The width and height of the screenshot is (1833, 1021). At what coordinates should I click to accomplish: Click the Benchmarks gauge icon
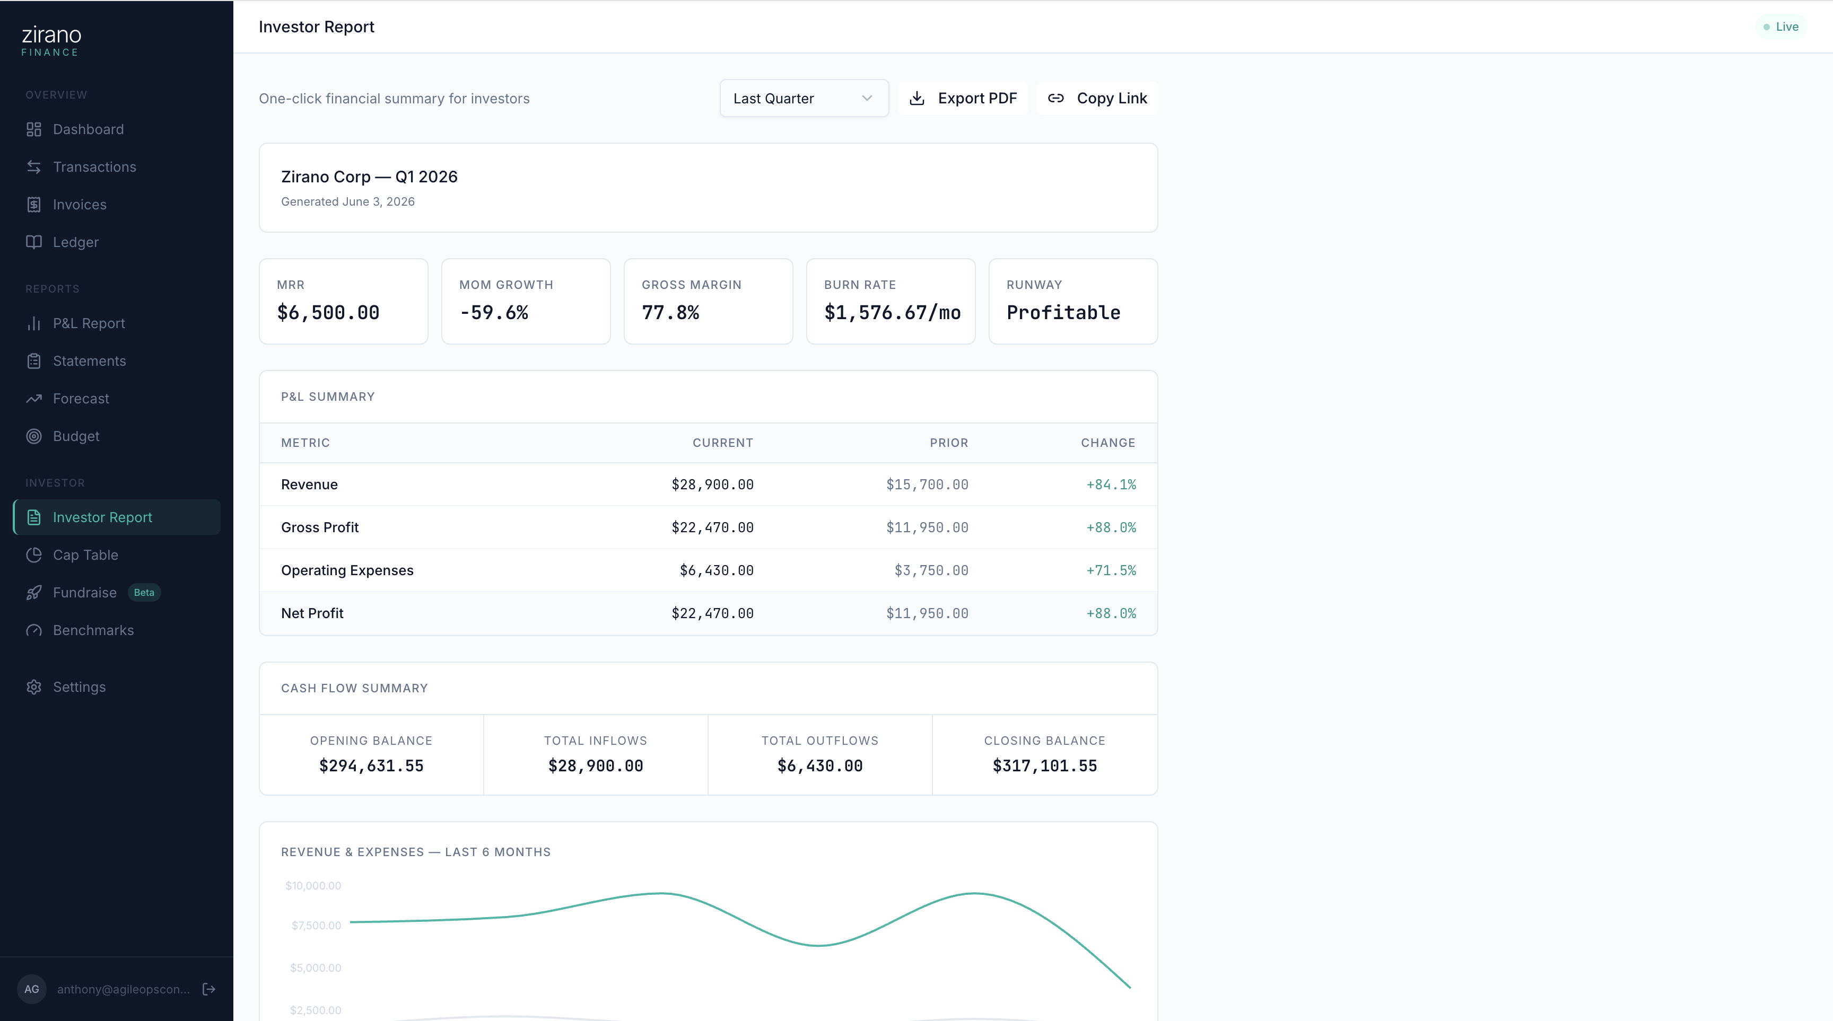pyautogui.click(x=33, y=631)
